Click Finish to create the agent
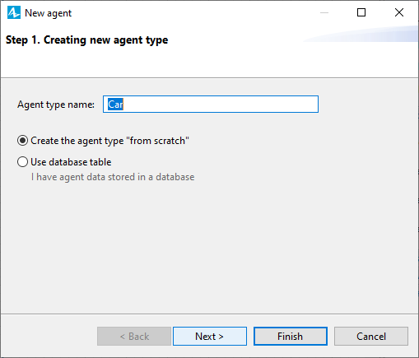Screen dimensions: 419x358 coord(291,336)
